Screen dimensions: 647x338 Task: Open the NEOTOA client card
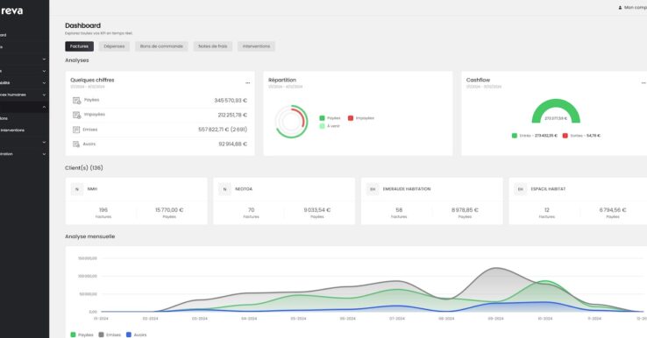(284, 201)
